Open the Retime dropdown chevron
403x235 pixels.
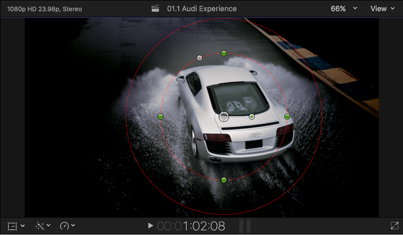click(73, 226)
